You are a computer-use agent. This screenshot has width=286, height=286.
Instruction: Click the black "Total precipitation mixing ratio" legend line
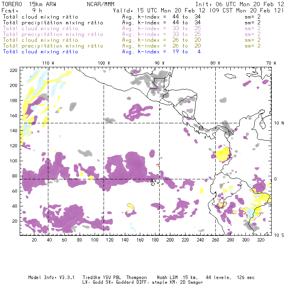point(53,23)
